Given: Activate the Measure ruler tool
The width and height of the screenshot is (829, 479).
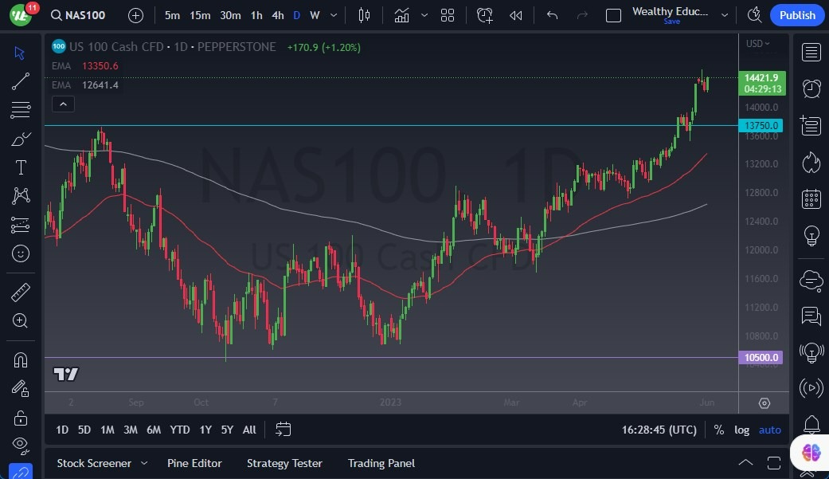Looking at the screenshot, I should [21, 291].
